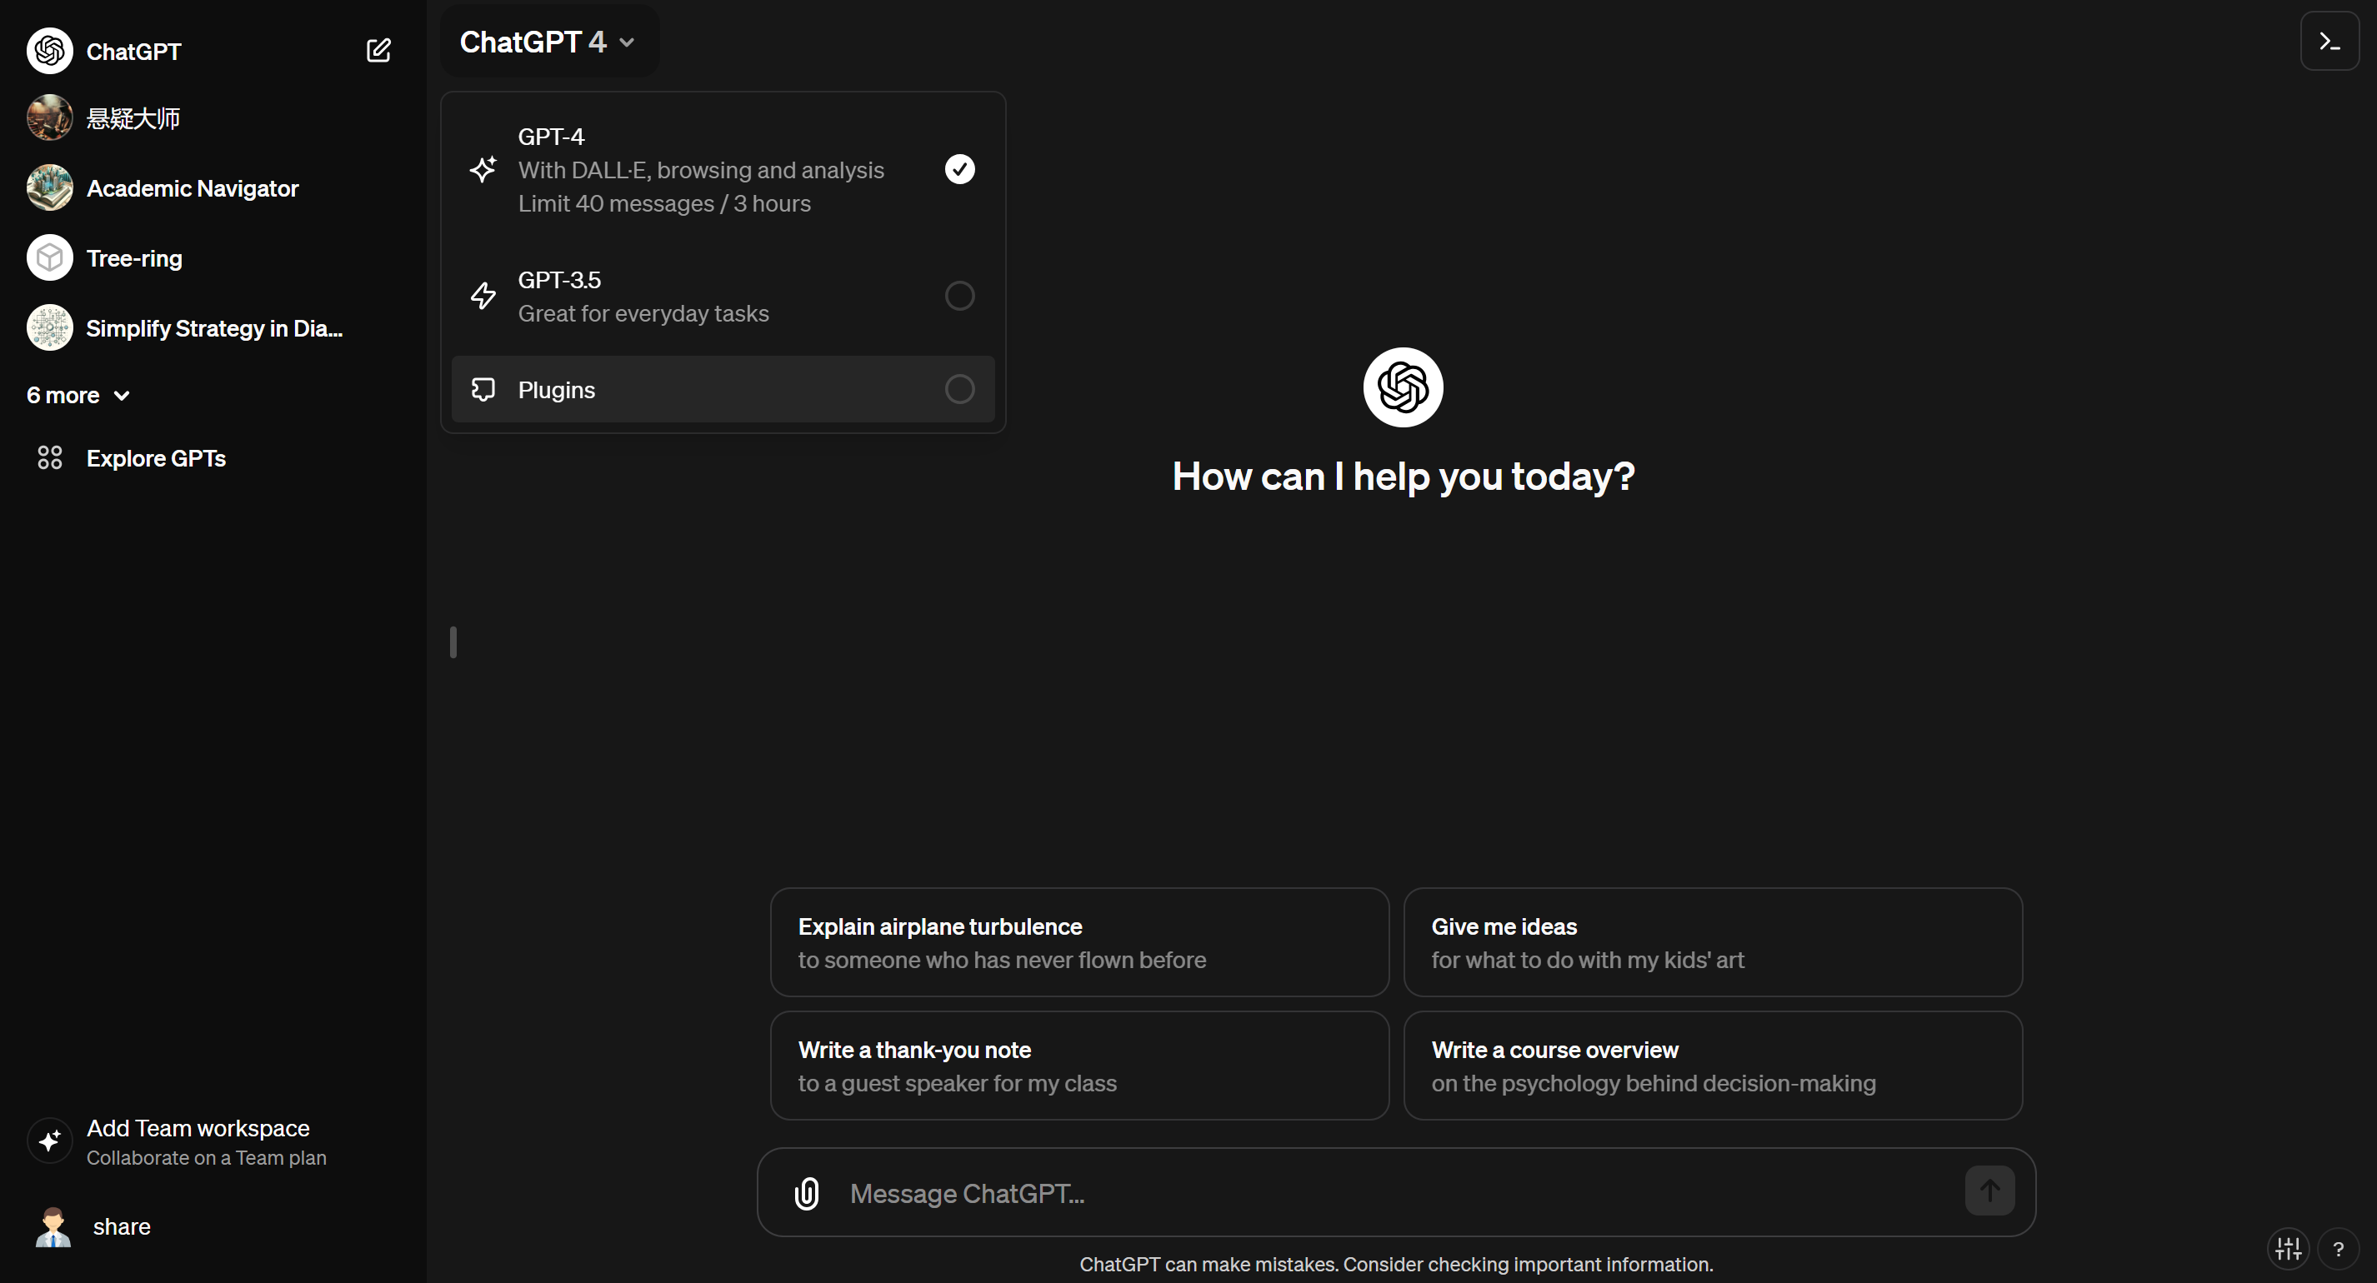Viewport: 2377px width, 1283px height.
Task: Choose the GPT-3.5 menu entry
Action: [723, 296]
